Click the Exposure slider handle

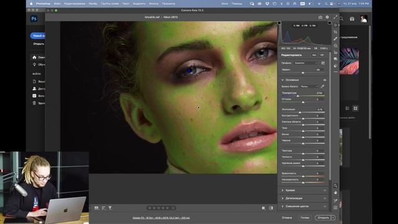300,112
